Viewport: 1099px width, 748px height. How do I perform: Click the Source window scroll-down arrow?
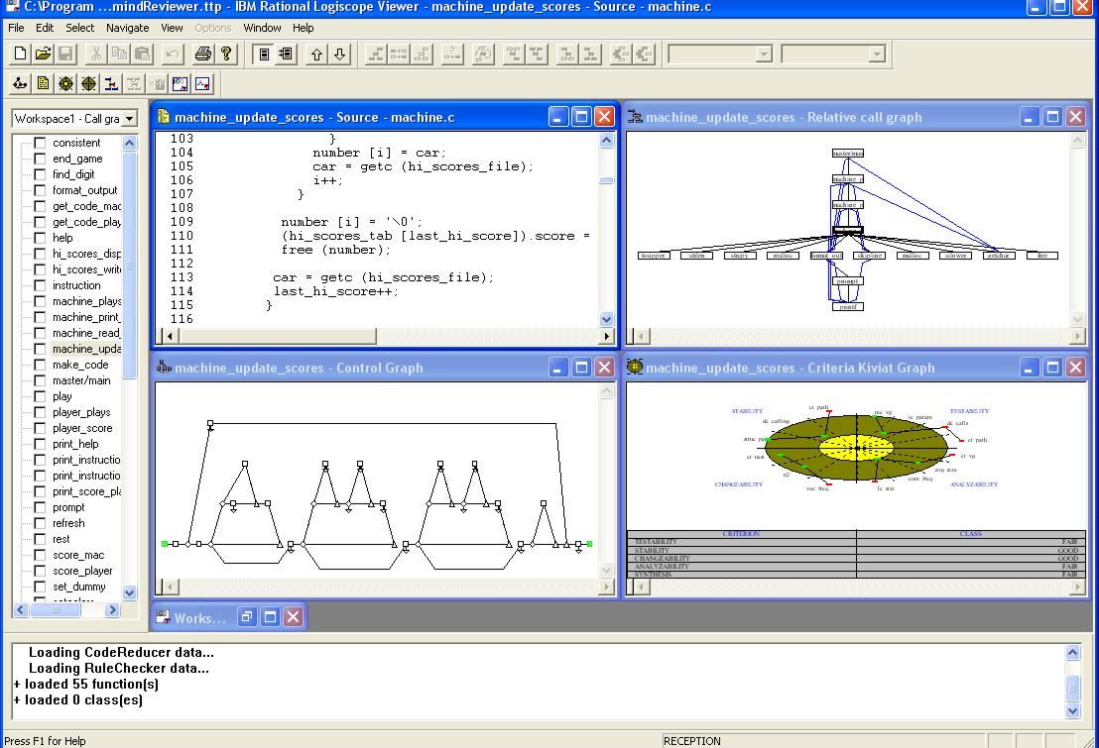point(606,319)
